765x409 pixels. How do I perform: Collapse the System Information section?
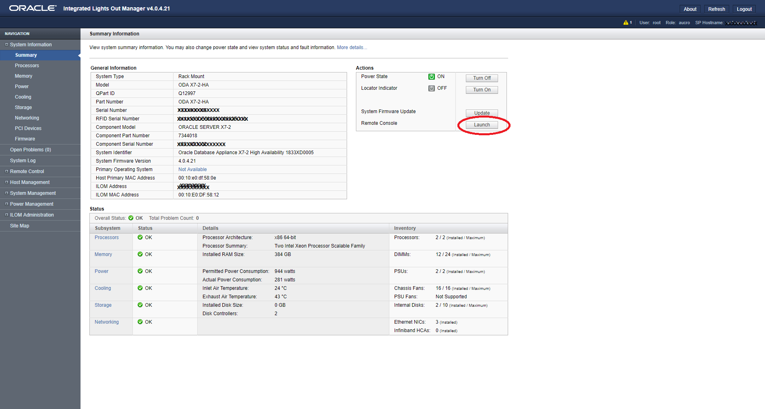6,44
